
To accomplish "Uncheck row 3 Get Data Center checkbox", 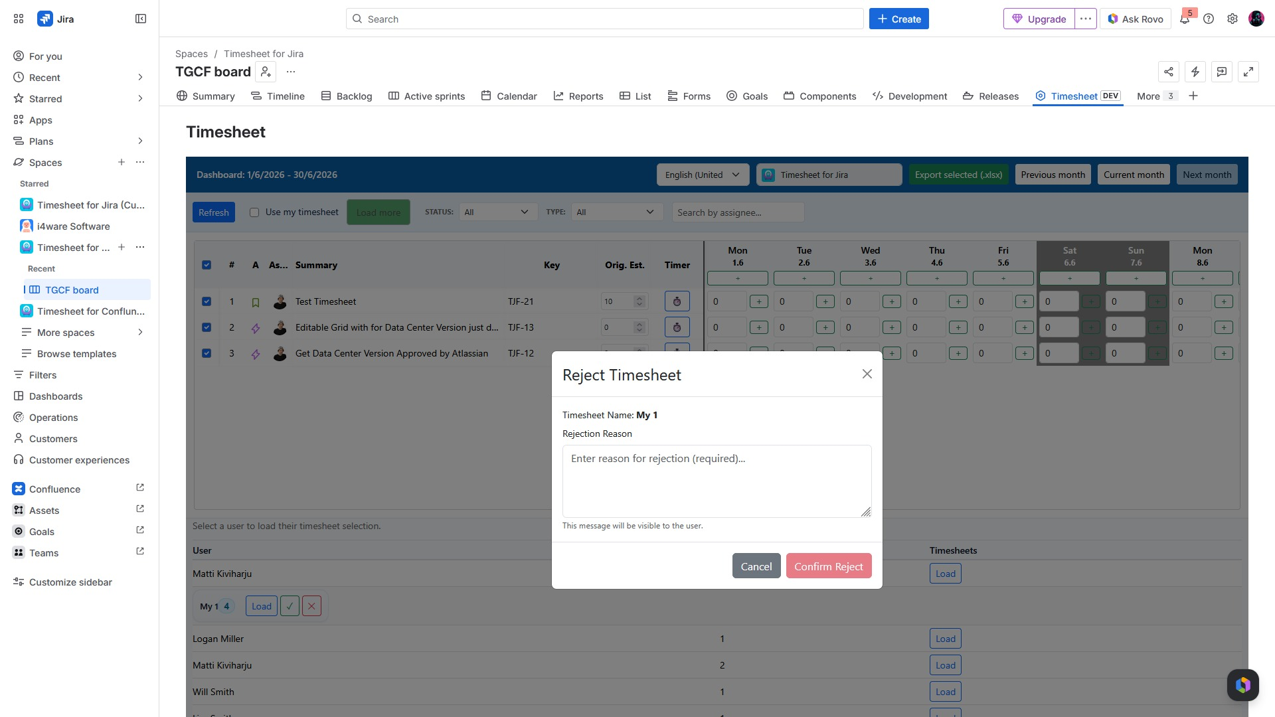I will [207, 353].
